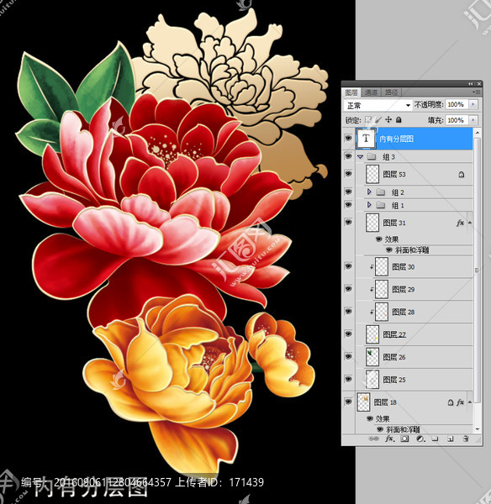Hide layer 图层 26
Screen dimensions: 491x504
348,356
